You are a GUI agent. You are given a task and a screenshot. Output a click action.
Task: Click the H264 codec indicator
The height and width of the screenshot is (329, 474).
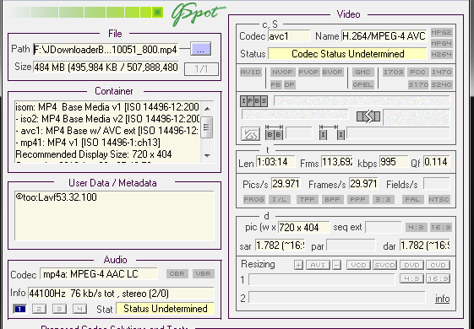441,54
